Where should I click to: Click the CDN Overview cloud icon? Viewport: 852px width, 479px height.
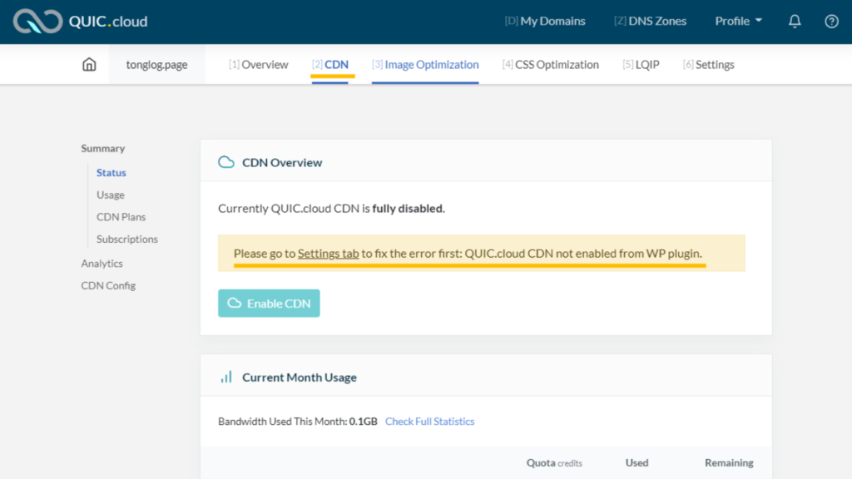click(226, 162)
